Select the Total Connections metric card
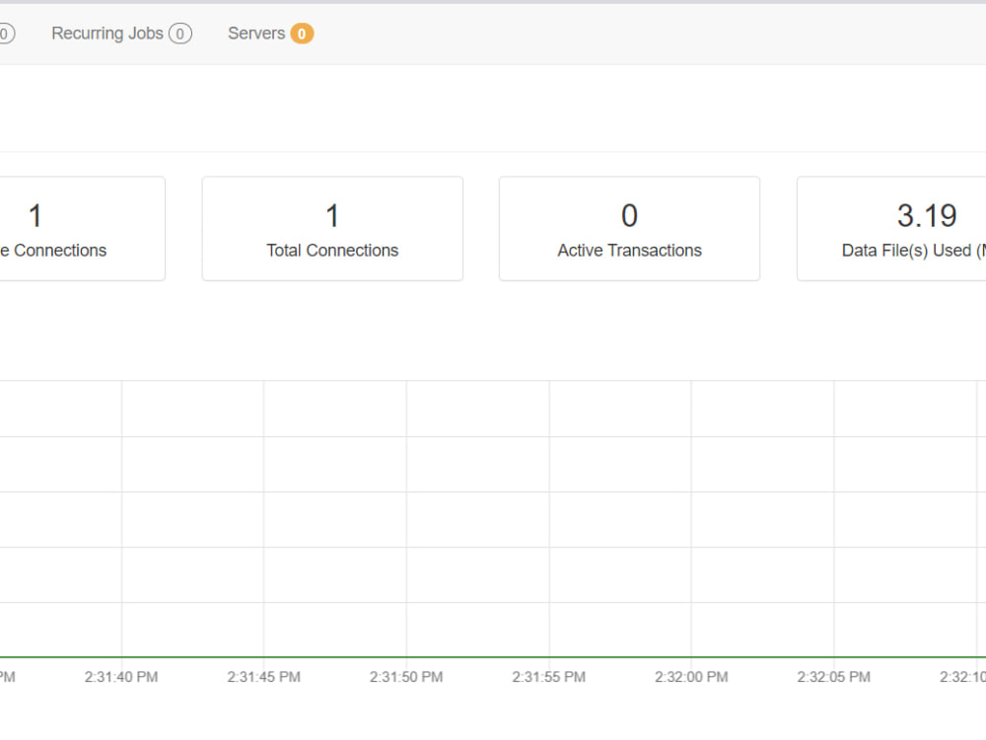The width and height of the screenshot is (986, 740). (332, 228)
